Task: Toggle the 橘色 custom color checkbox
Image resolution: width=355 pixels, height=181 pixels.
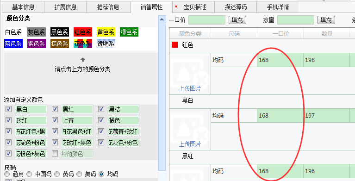Action: tap(101, 120)
